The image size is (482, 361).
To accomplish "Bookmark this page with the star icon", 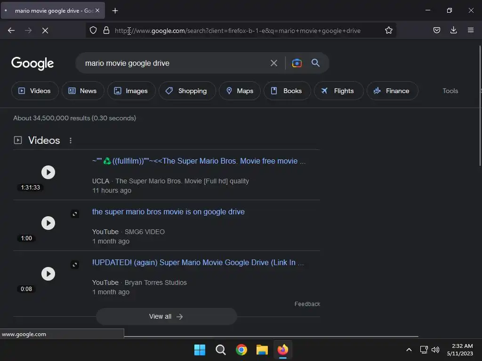I will click(x=388, y=30).
